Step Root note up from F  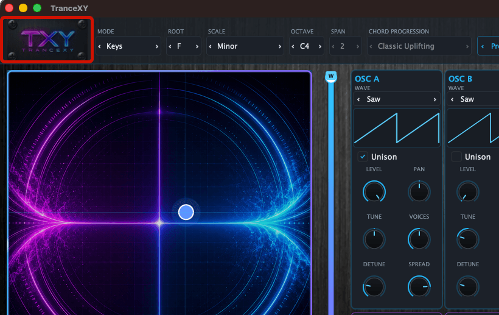[x=197, y=46]
